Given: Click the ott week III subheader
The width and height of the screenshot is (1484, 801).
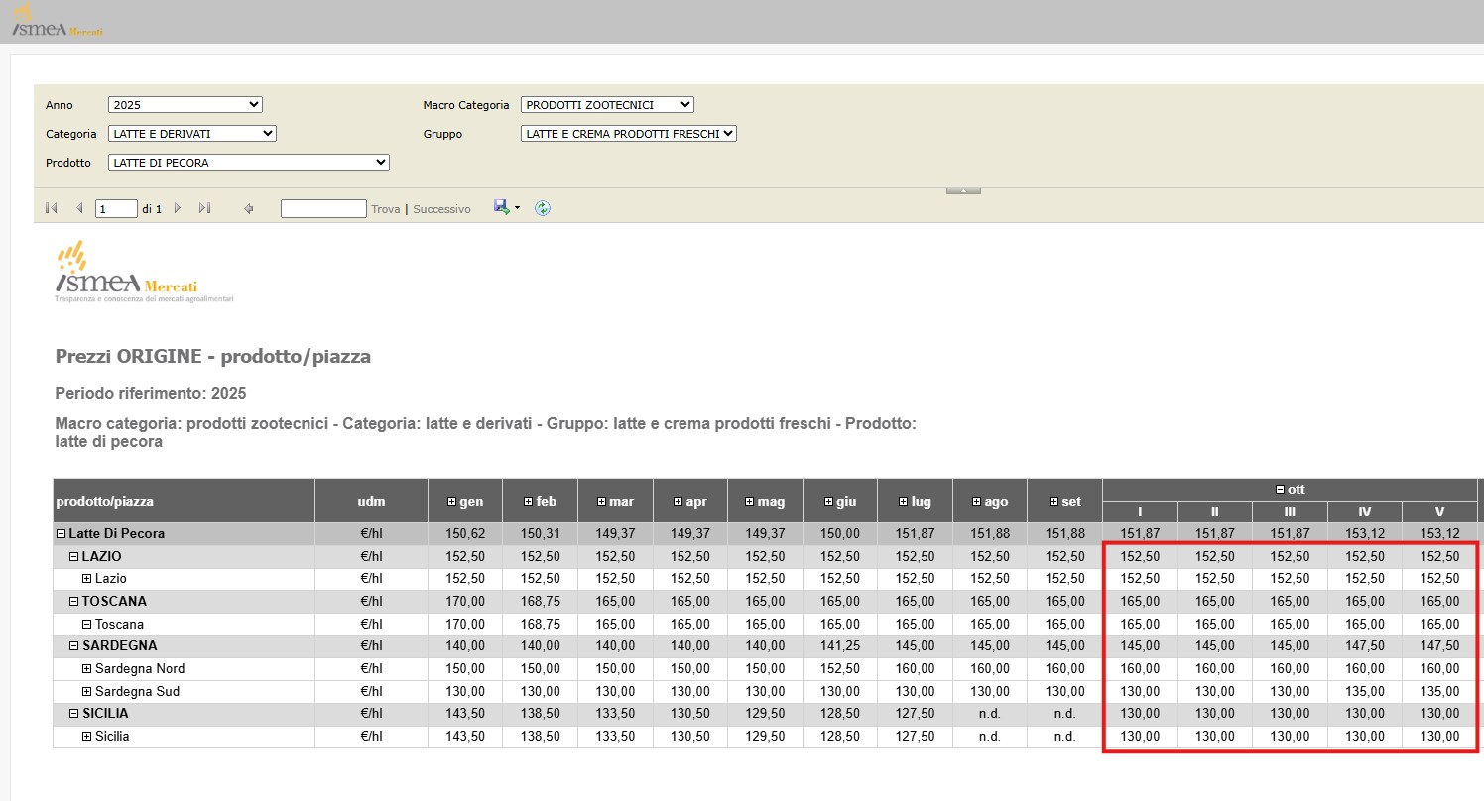Looking at the screenshot, I should 1290,513.
